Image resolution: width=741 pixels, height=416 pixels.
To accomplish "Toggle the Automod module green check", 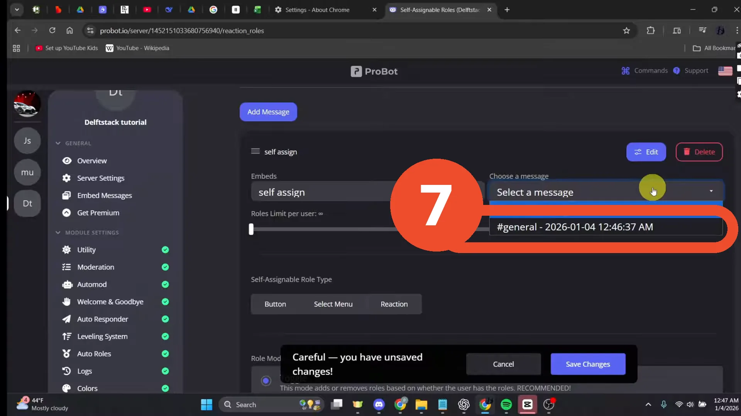I will [x=165, y=284].
